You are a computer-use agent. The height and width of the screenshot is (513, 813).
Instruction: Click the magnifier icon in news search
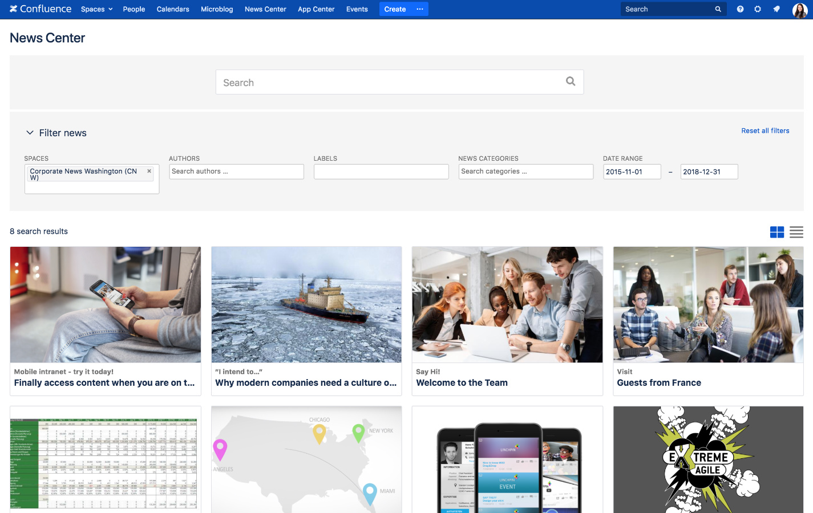pos(570,82)
